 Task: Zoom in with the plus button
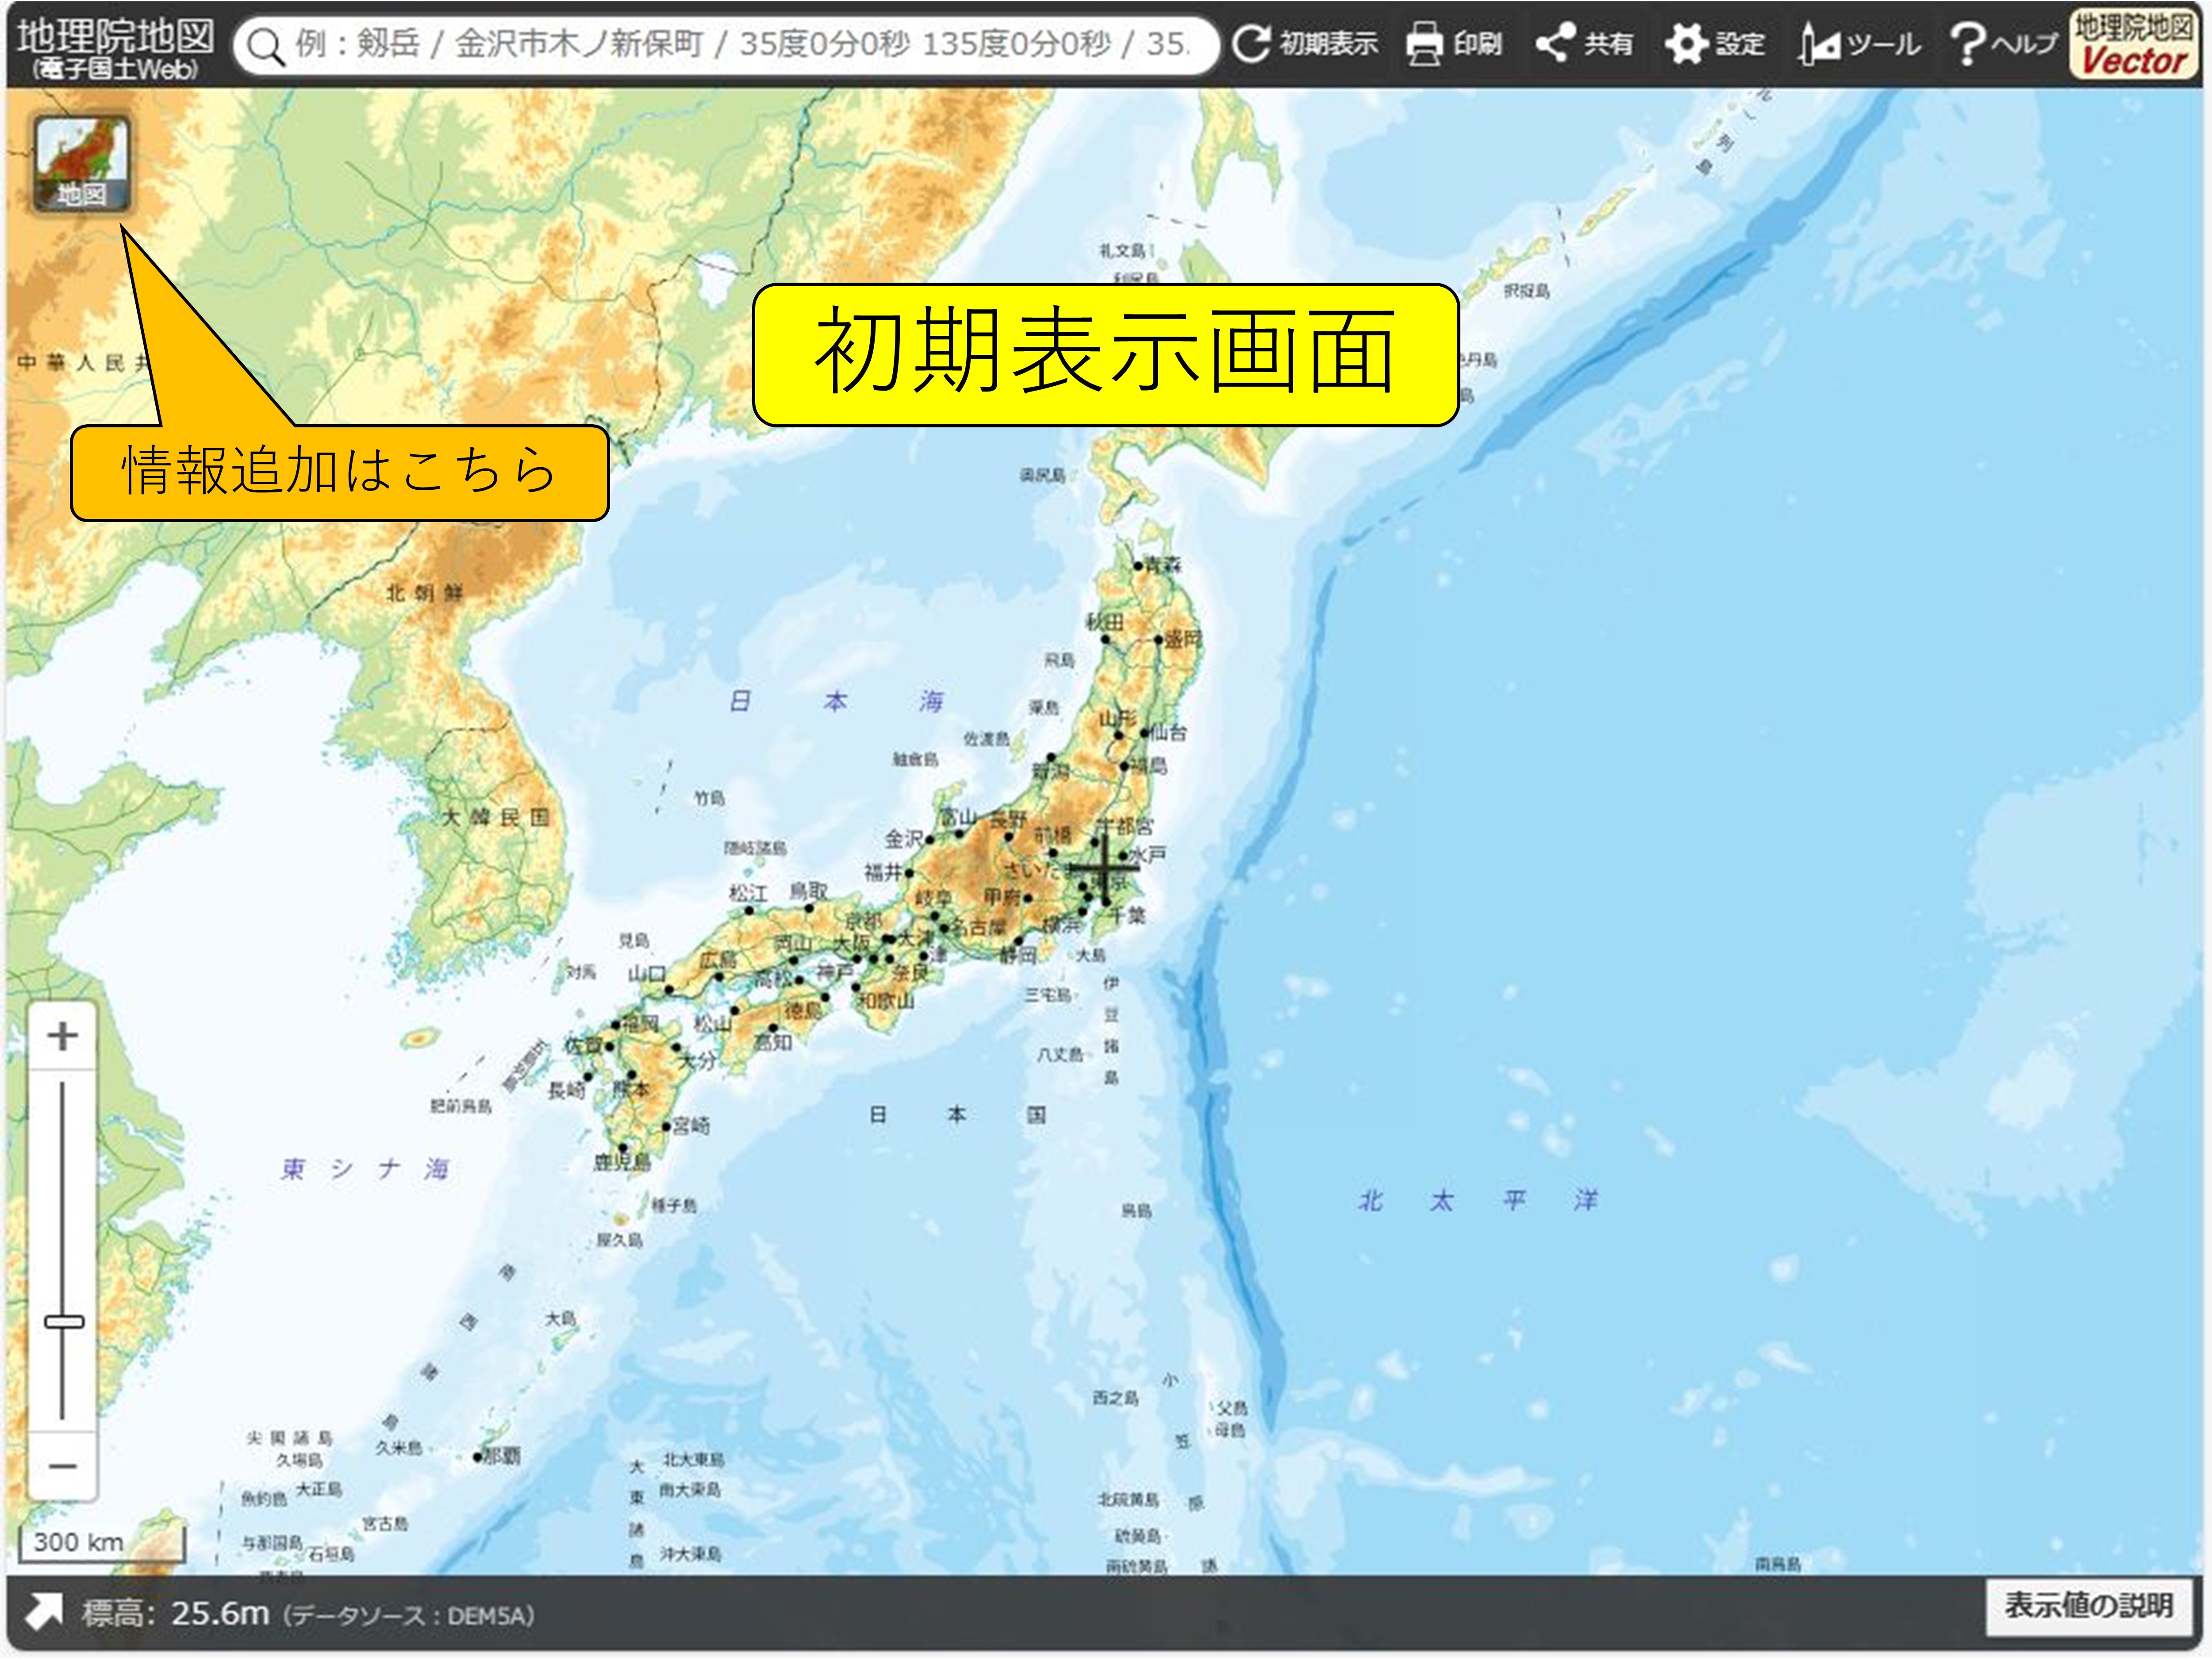pyautogui.click(x=63, y=1035)
